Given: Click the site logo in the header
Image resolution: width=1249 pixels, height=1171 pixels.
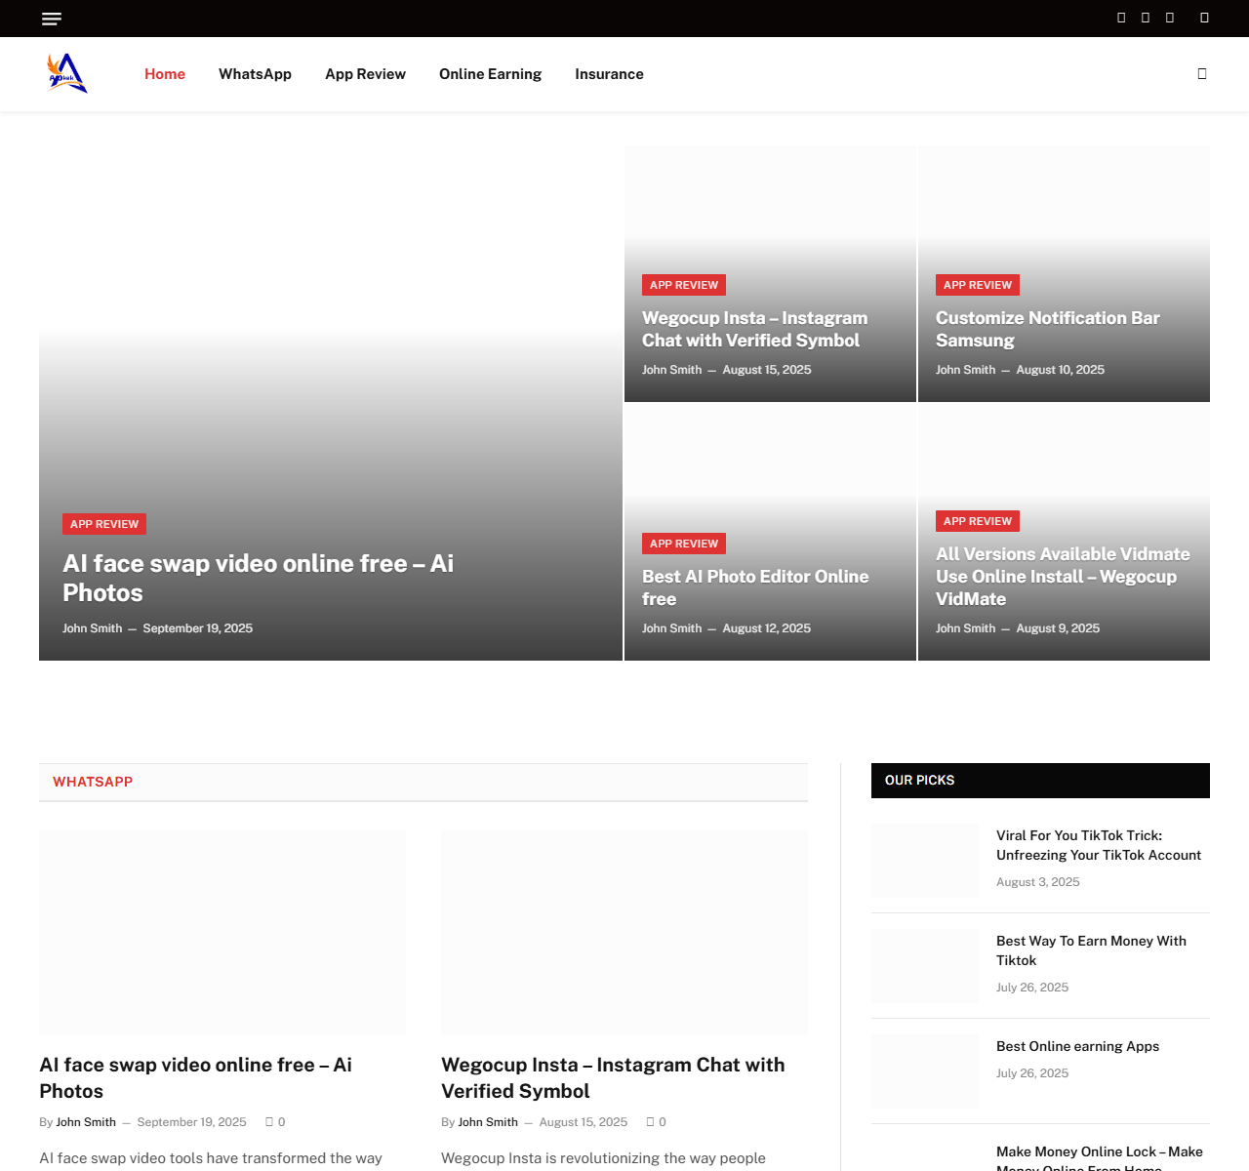Looking at the screenshot, I should click(67, 74).
